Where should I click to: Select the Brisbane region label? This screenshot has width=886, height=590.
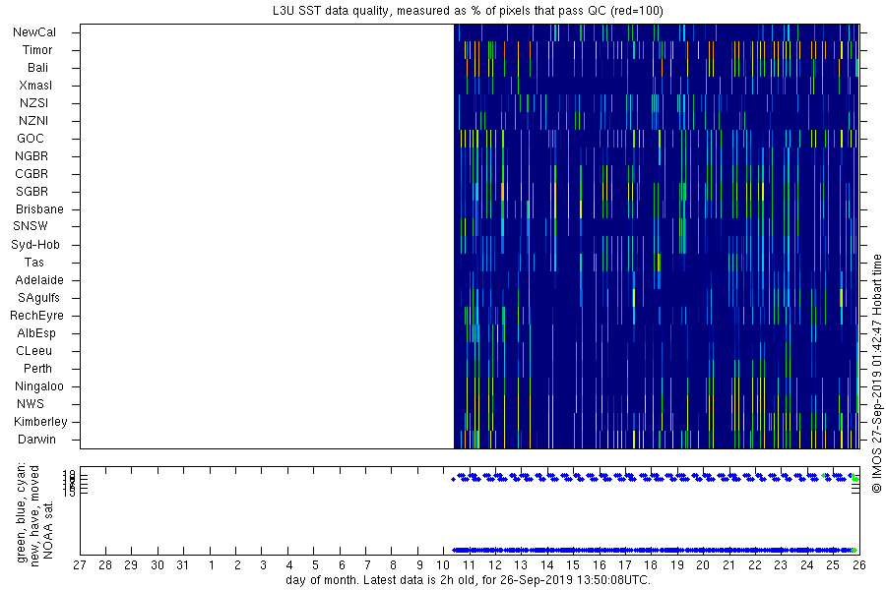[x=39, y=208]
